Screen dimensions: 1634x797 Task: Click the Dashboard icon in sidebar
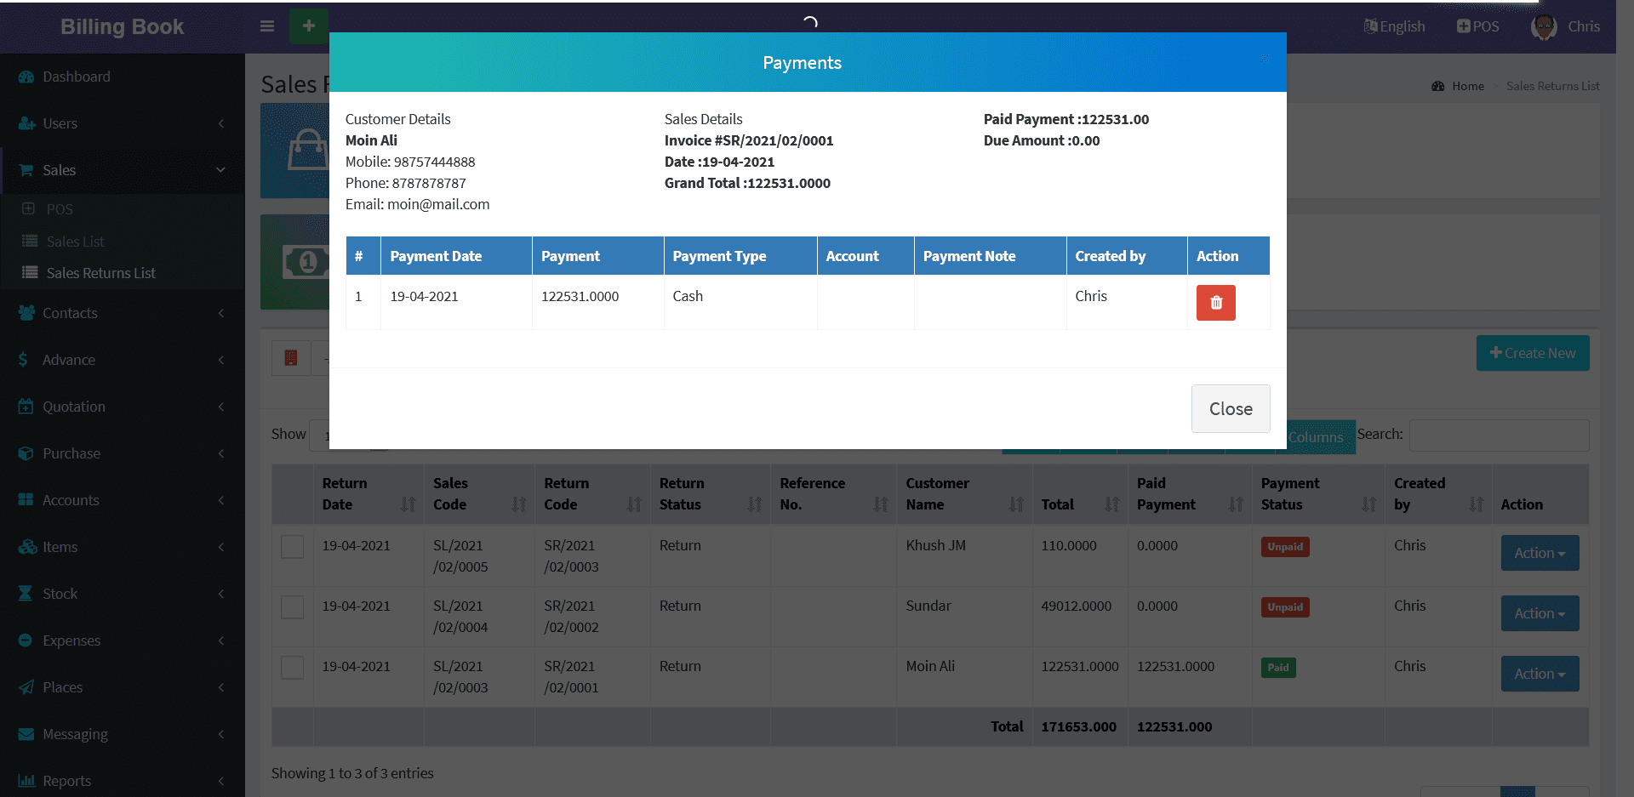26,77
